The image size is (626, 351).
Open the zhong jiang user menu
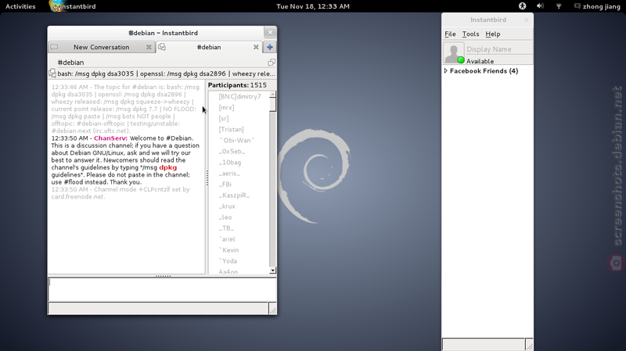[x=597, y=6]
